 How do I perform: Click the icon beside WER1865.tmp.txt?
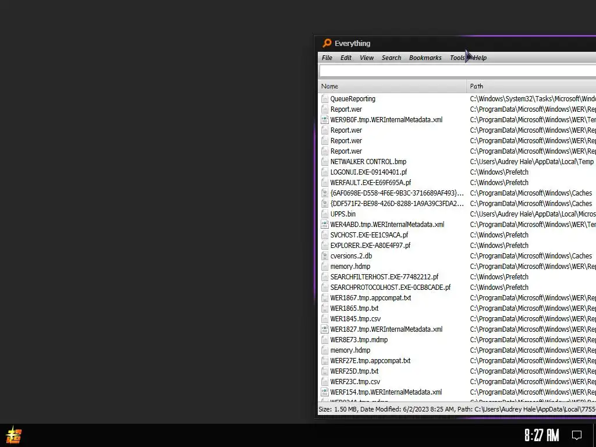pyautogui.click(x=325, y=308)
